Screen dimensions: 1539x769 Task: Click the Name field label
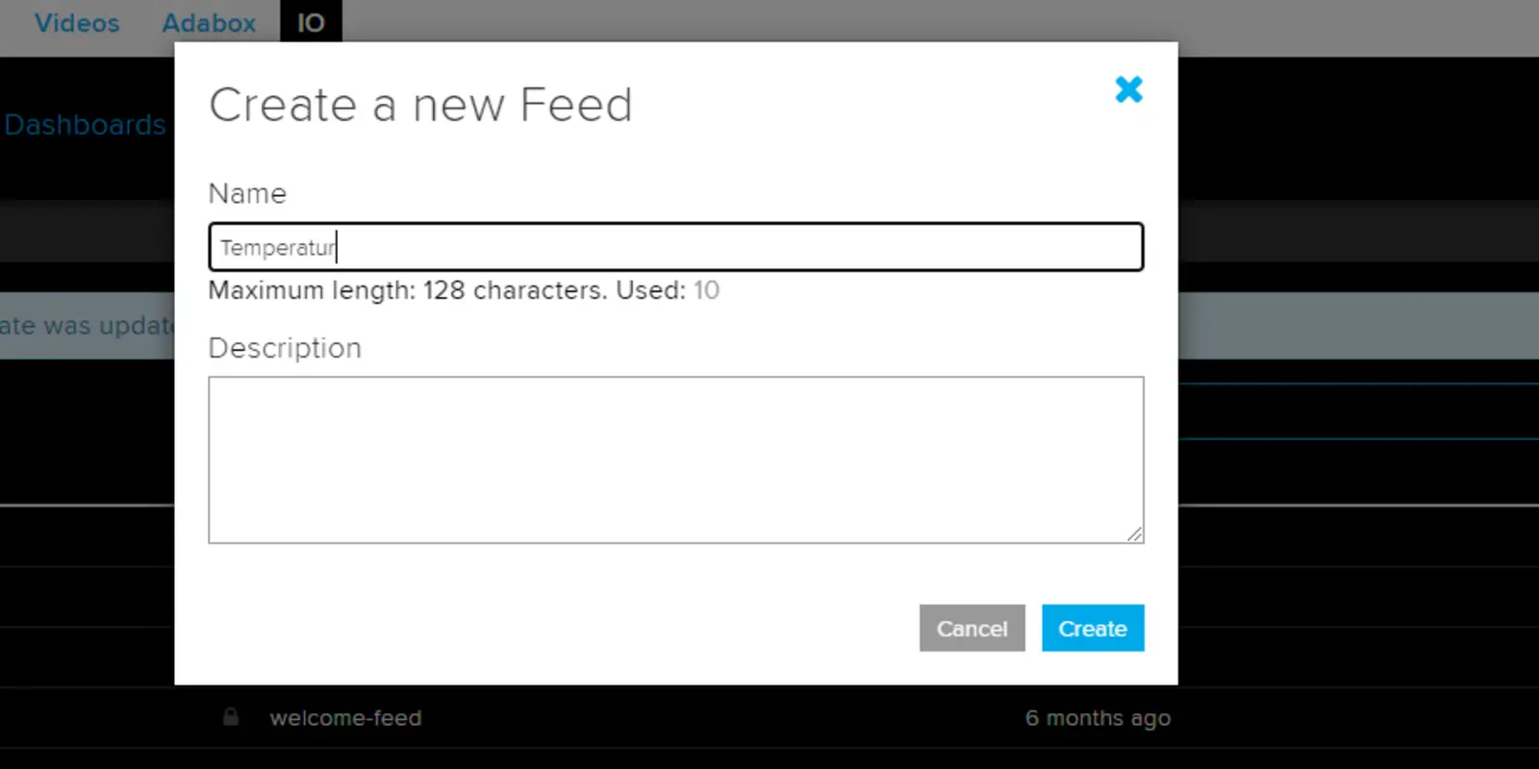(247, 194)
